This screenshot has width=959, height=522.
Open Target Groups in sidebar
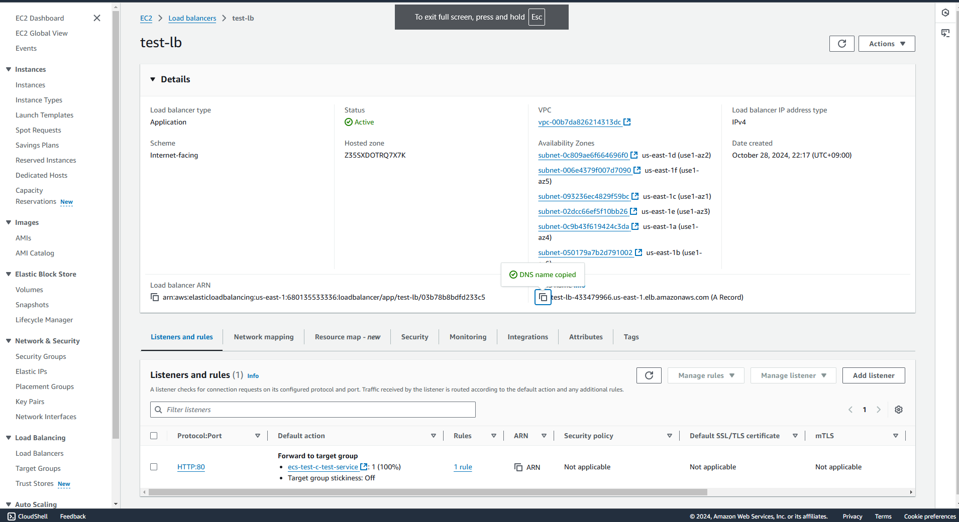[38, 468]
